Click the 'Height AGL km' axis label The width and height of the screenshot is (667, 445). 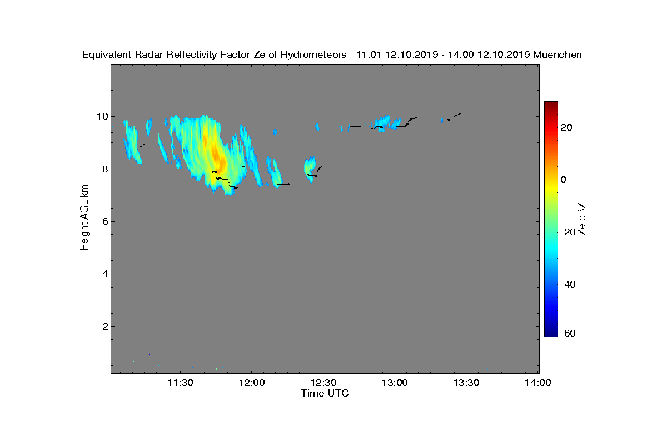click(84, 218)
